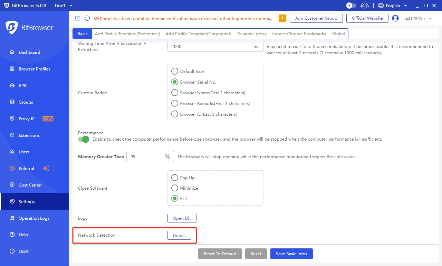Click the globe language icon

click(381, 6)
